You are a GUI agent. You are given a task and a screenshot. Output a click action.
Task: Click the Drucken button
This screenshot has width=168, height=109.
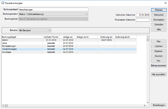click(x=159, y=56)
